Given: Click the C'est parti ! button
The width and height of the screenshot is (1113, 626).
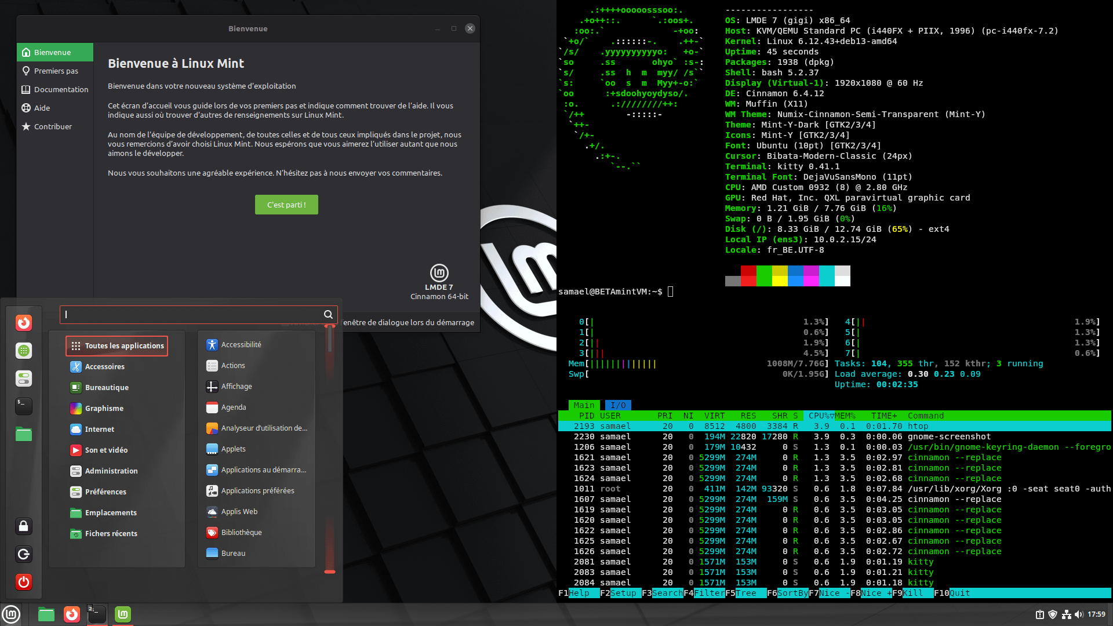Looking at the screenshot, I should pyautogui.click(x=286, y=205).
